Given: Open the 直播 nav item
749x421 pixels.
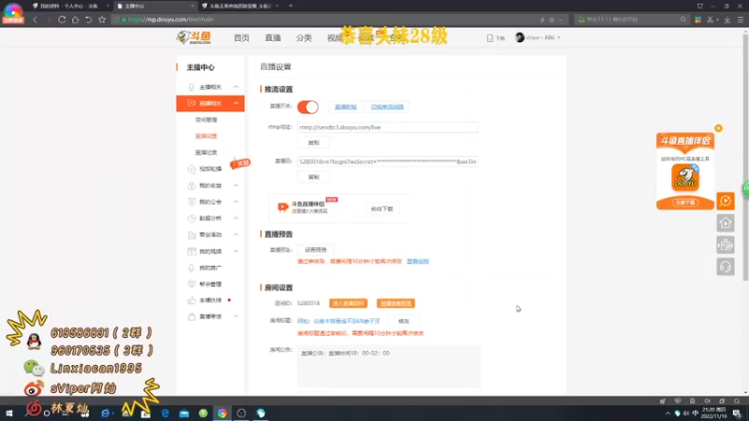Looking at the screenshot, I should click(x=272, y=37).
